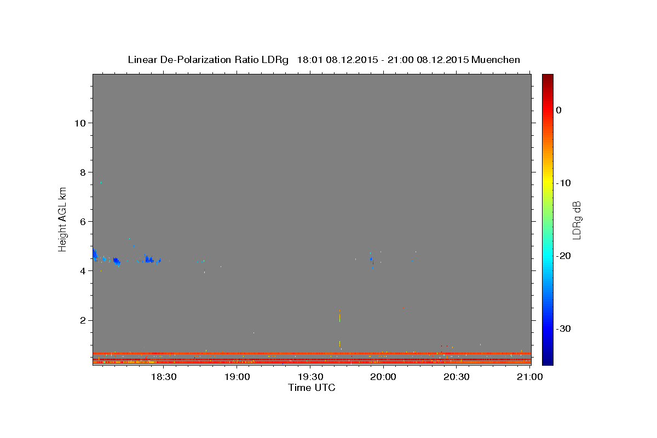Click the 20:00 time tick label
657x438 pixels.
[383, 377]
